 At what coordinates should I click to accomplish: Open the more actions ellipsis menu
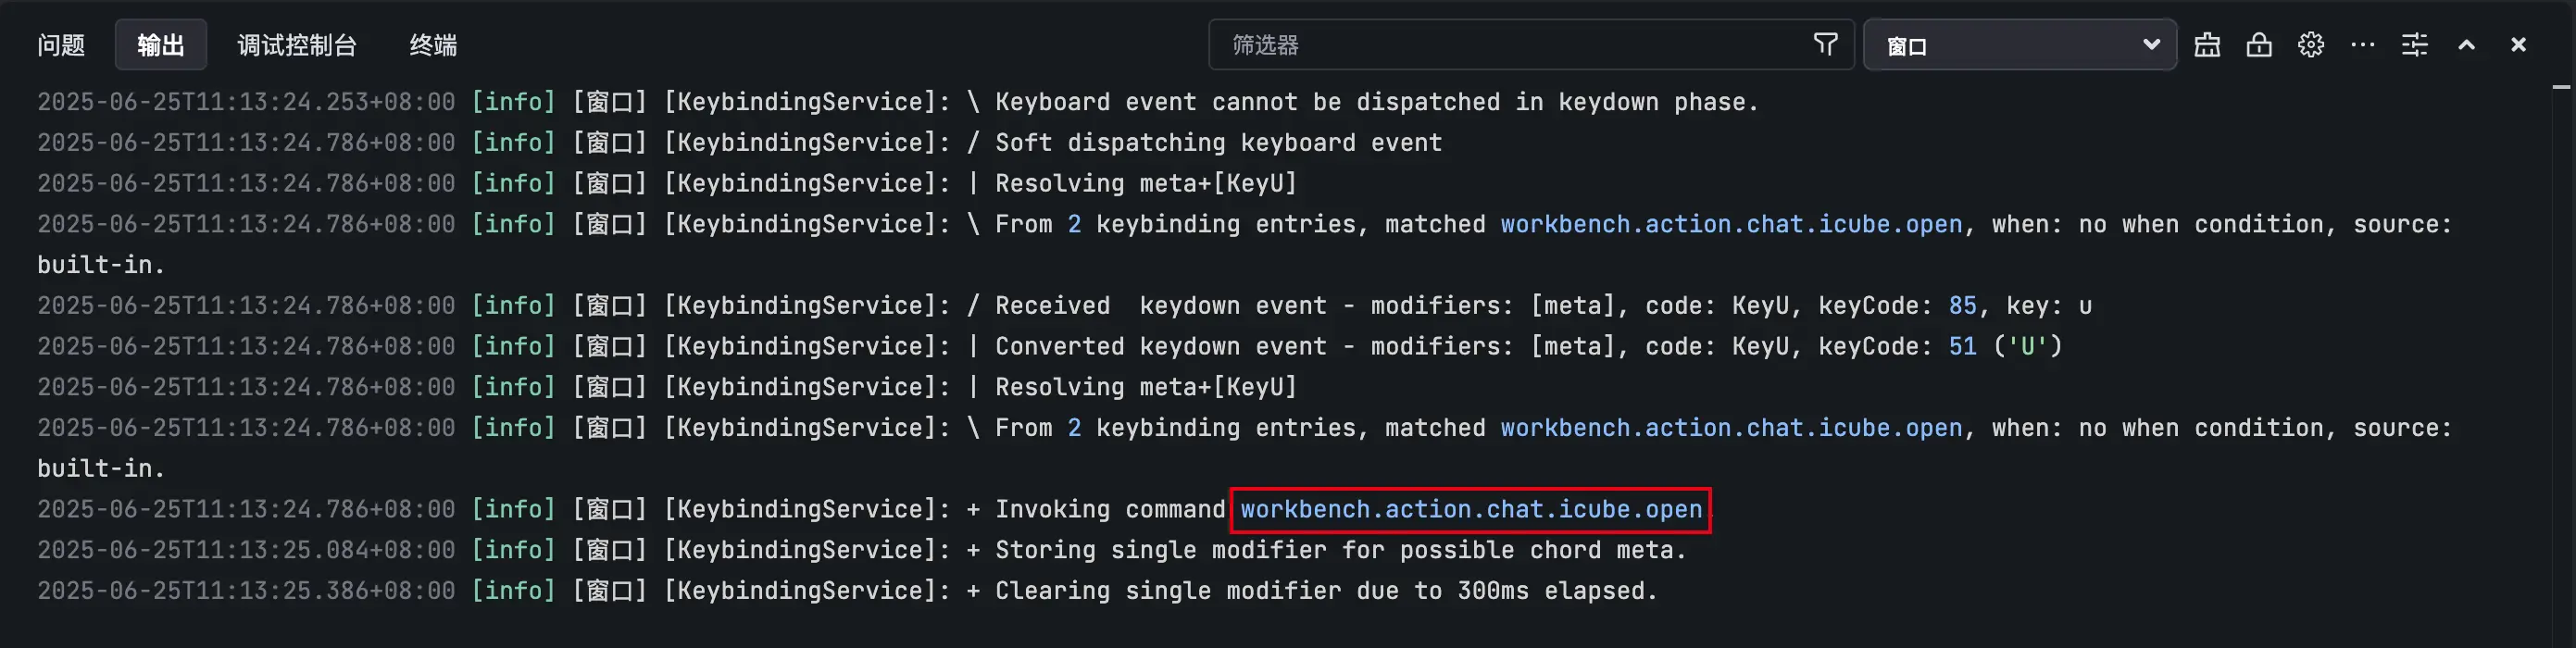2363,45
